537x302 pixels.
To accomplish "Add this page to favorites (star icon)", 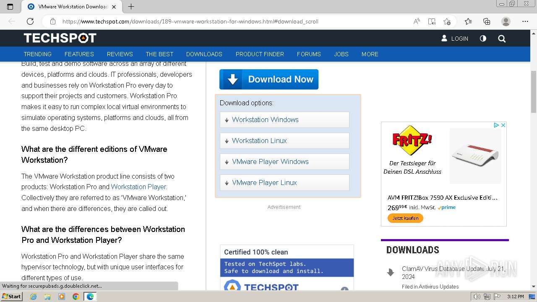I will pyautogui.click(x=447, y=21).
